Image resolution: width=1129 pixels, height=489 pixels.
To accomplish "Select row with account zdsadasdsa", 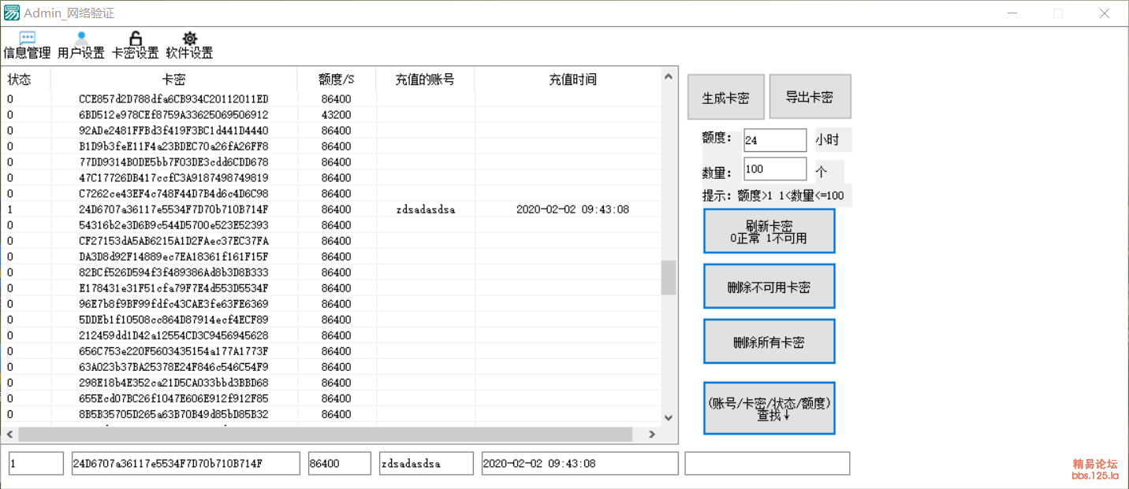I will (426, 209).
